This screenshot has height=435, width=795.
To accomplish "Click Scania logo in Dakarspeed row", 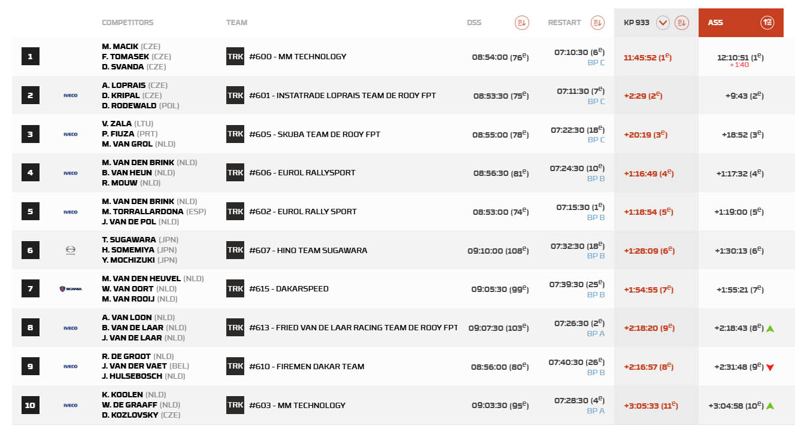I will click(71, 289).
